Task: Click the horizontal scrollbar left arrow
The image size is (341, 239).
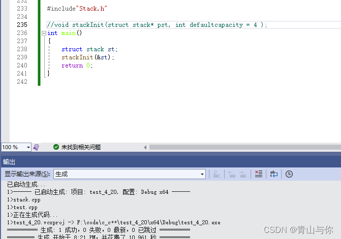Action: click(x=145, y=147)
